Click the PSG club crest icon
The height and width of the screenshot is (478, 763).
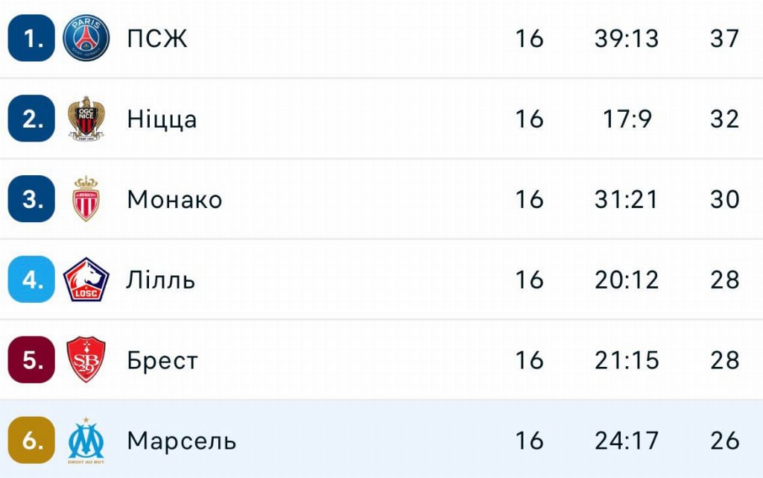click(86, 38)
